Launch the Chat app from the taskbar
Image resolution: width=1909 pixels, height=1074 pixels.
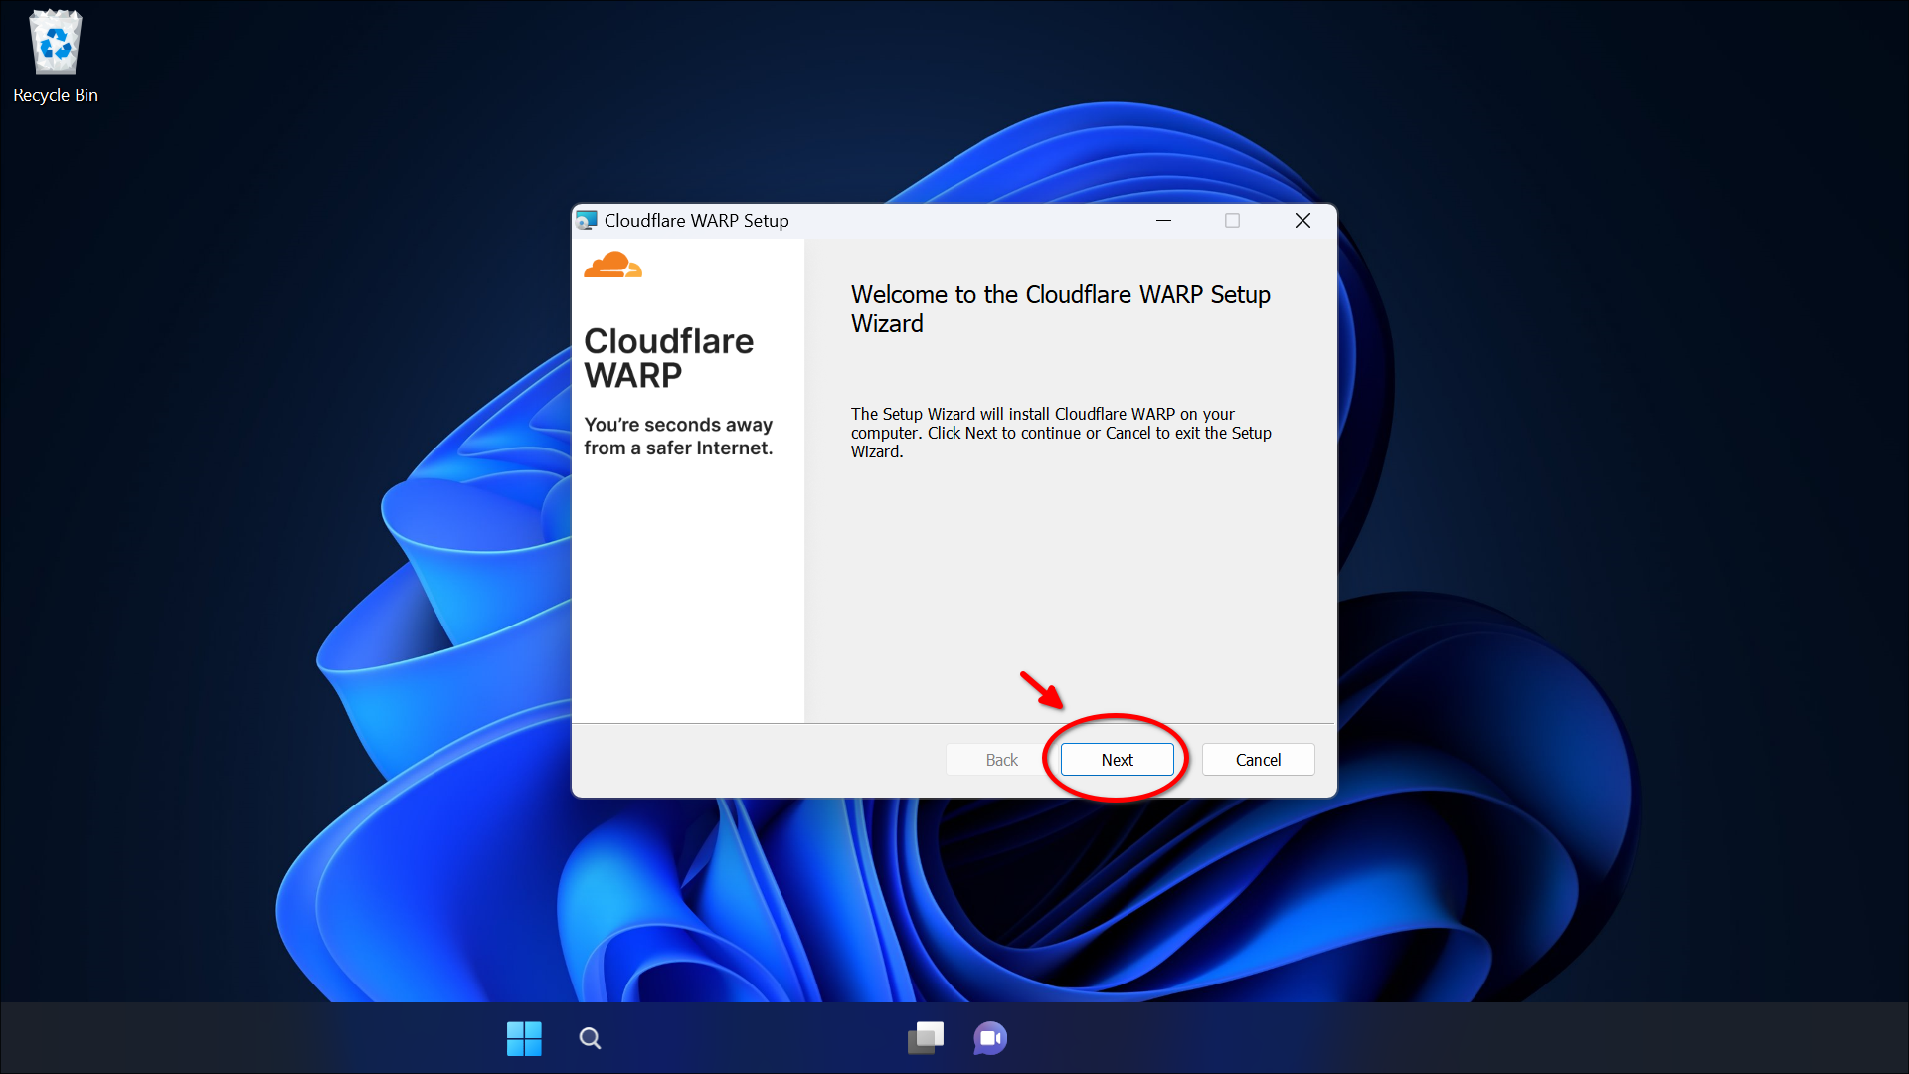pyautogui.click(x=990, y=1038)
